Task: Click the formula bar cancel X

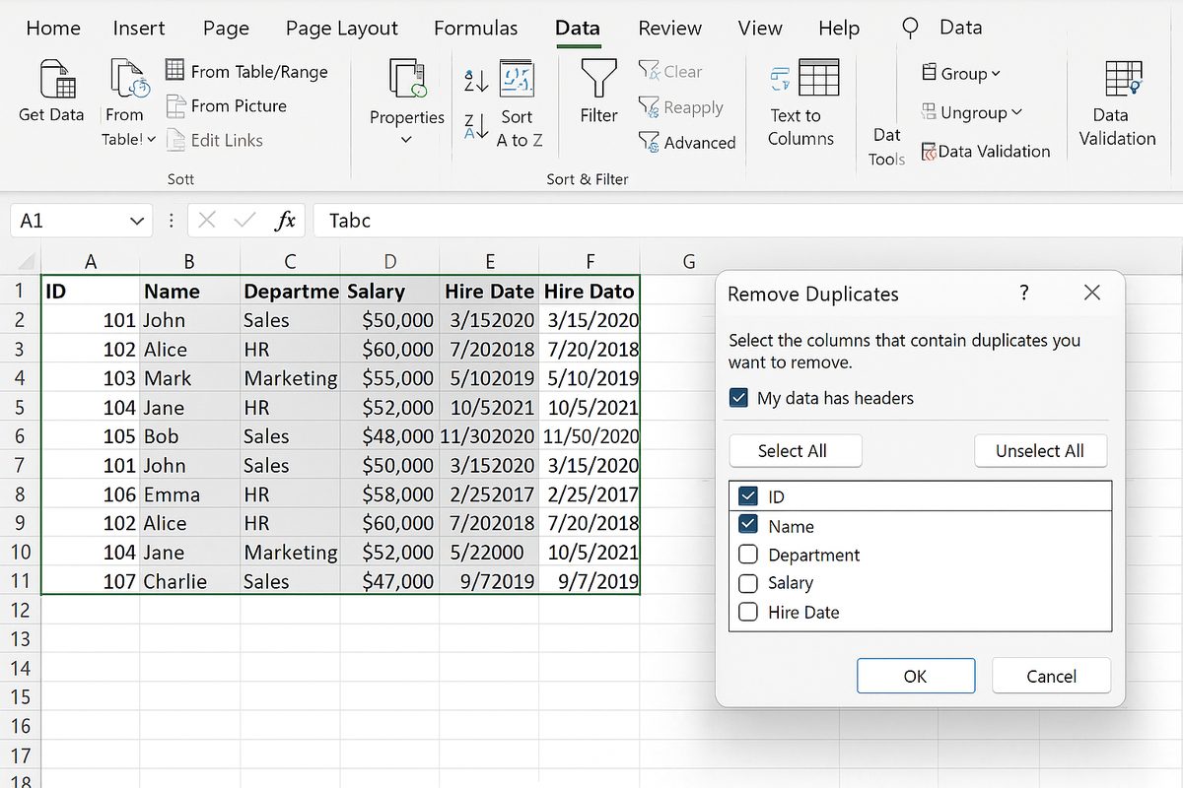Action: (x=207, y=221)
